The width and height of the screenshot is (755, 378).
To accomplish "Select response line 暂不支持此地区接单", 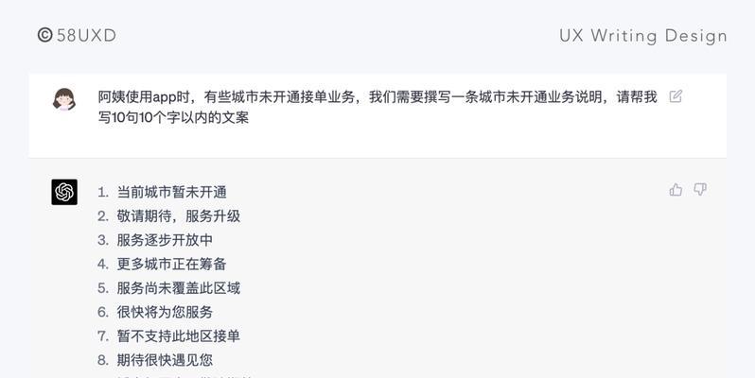I will coord(178,335).
